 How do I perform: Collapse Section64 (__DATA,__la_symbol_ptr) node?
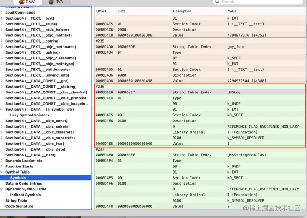click(x=2, y=109)
